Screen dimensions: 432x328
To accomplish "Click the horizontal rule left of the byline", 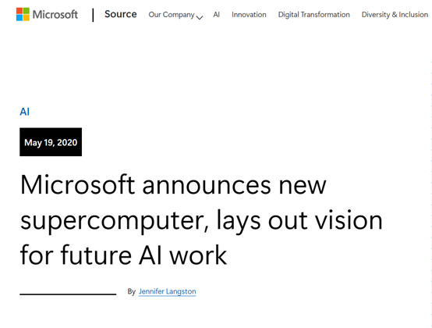I will pyautogui.click(x=68, y=294).
